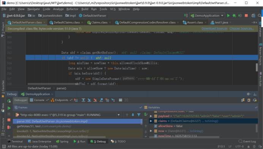
Task: Toggle the 1: Project tool window
Action: (3, 30)
